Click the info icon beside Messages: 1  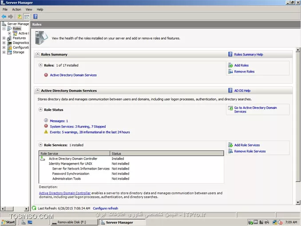(x=46, y=121)
